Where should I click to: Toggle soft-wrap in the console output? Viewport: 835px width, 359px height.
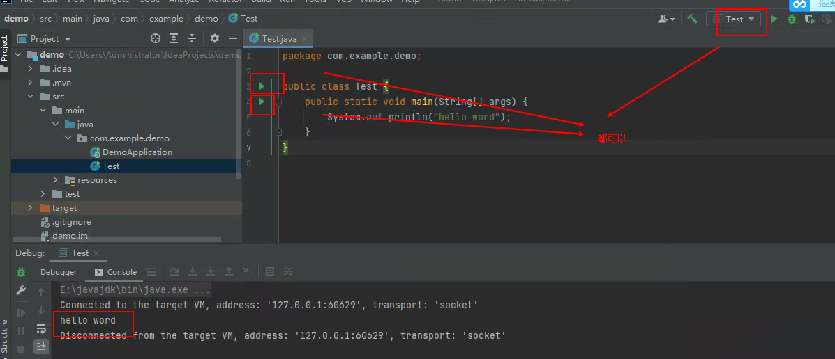[41, 328]
